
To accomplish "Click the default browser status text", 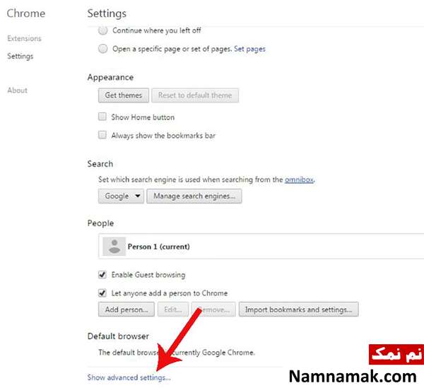I will tap(177, 353).
